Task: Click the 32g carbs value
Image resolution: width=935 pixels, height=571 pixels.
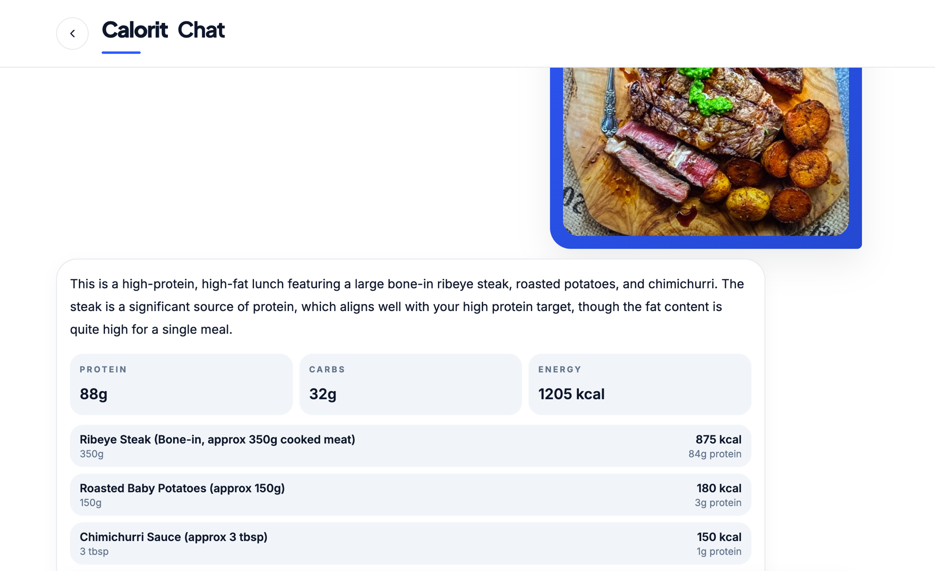Action: [x=322, y=394]
